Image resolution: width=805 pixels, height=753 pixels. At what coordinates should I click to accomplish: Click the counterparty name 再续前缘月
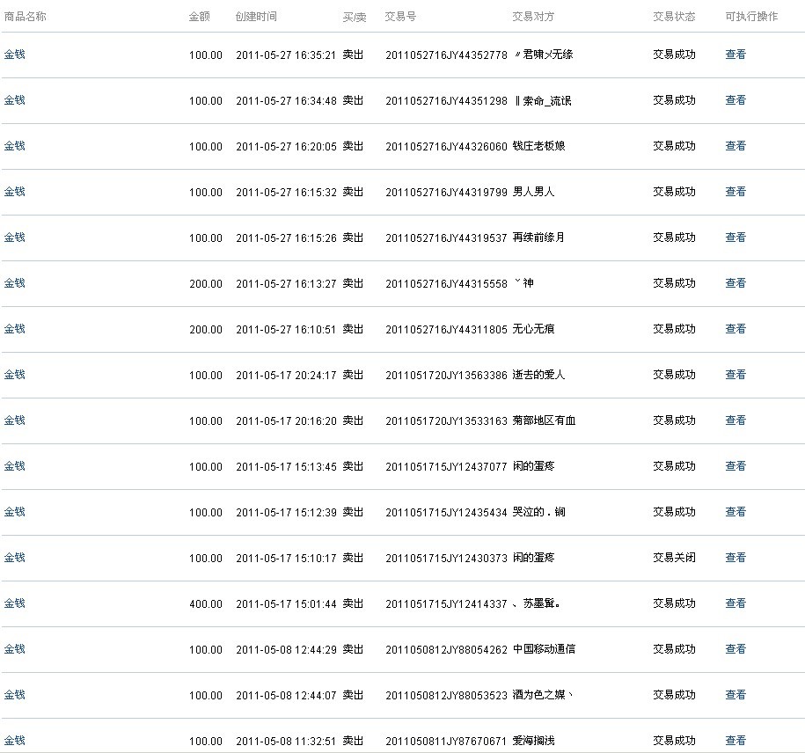point(538,238)
